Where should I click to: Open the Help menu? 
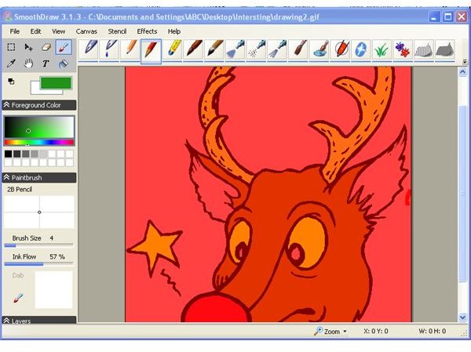point(174,31)
